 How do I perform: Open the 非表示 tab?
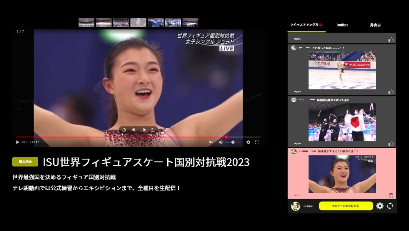coord(375,25)
